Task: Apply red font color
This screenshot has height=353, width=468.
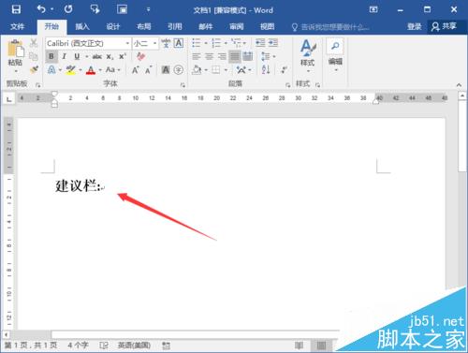Action: tap(91, 70)
